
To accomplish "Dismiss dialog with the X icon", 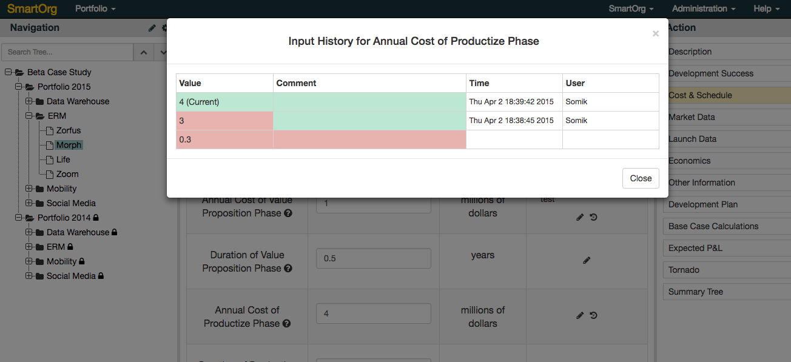I will pyautogui.click(x=655, y=34).
